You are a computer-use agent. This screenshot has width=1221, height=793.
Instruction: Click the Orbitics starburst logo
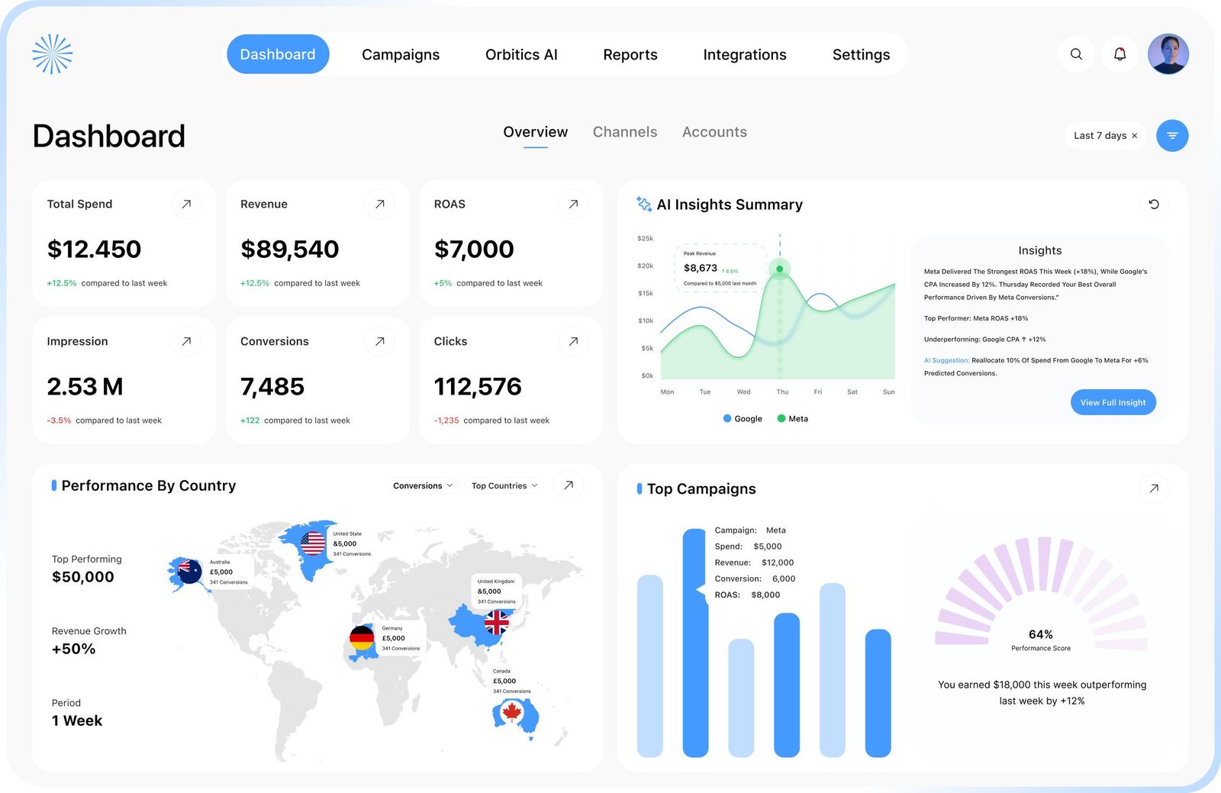click(53, 54)
